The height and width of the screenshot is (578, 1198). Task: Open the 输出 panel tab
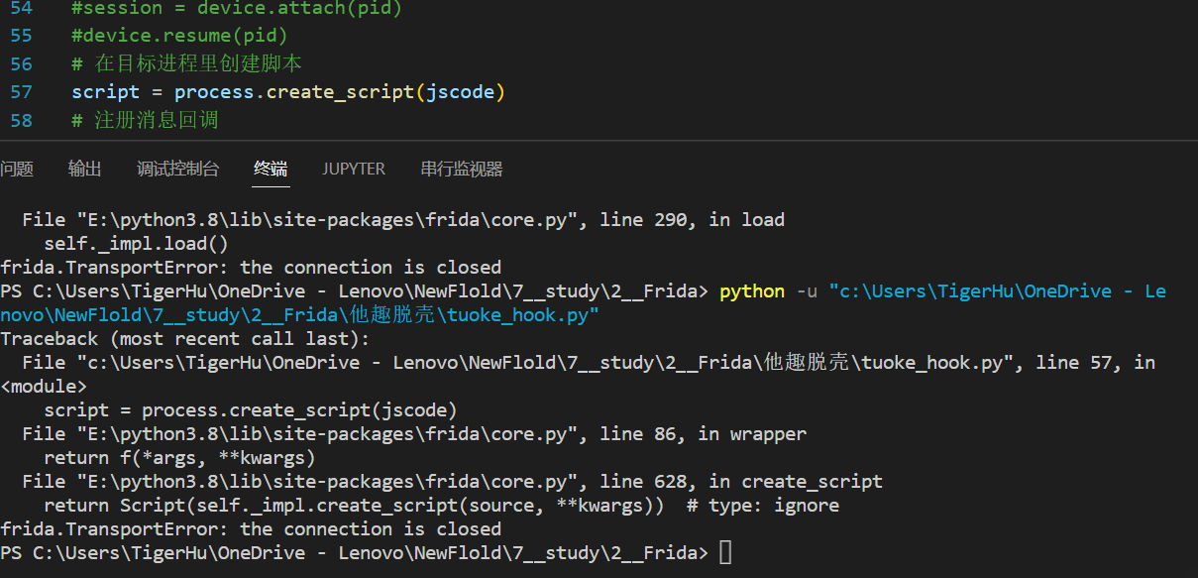(x=85, y=170)
